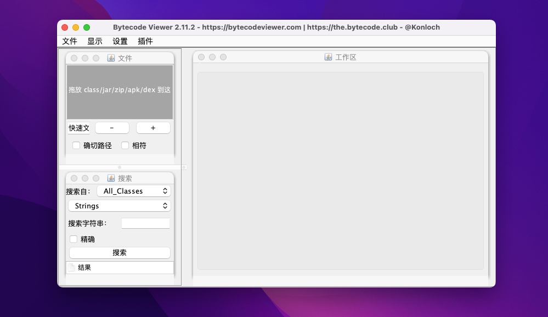Click the 快速文 quick file search field
The image size is (548, 317).
click(x=78, y=128)
